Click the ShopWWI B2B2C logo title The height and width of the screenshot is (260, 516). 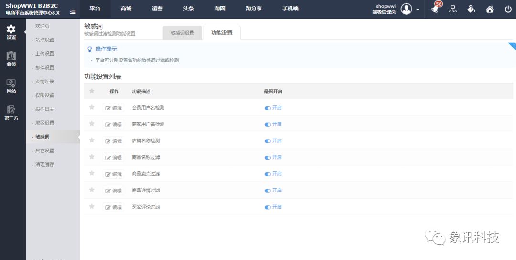(32, 6)
